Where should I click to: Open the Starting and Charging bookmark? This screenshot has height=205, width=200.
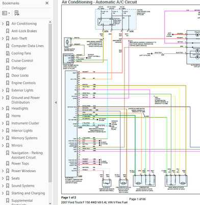pos(28,193)
